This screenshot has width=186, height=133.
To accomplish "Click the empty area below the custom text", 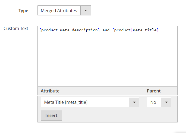I will [x=108, y=59].
